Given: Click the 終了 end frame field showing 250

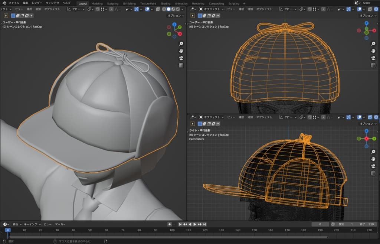Looking at the screenshot, I should (x=368, y=224).
